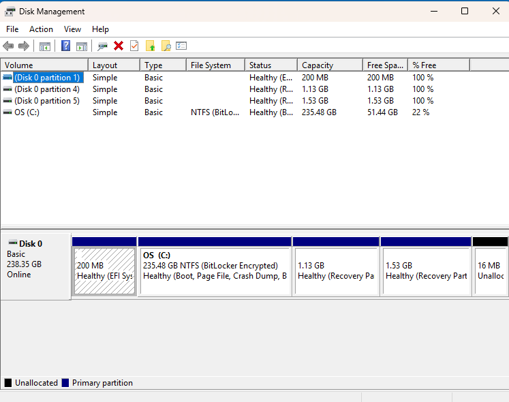Screen dimensions: 509x402
Task: Toggle the Show/Hide Action Pane icon
Action: click(82, 46)
